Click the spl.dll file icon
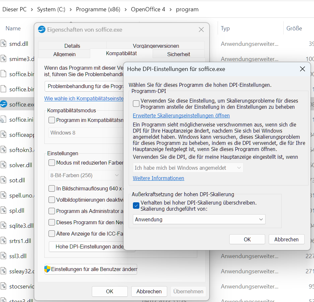This screenshot has width=314, height=302. point(4,211)
